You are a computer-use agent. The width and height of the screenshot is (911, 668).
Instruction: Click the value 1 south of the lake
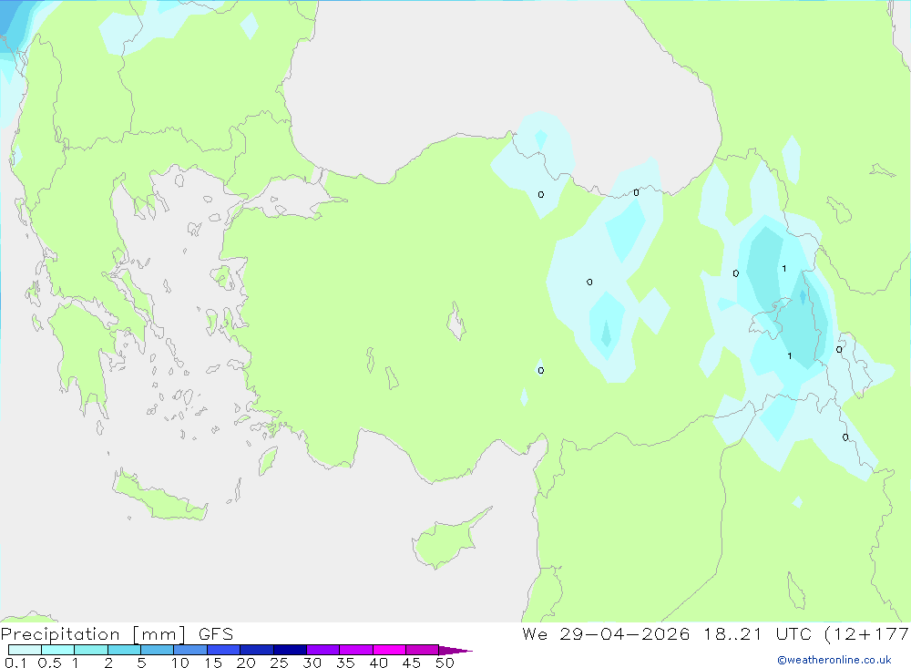pyautogui.click(x=790, y=355)
